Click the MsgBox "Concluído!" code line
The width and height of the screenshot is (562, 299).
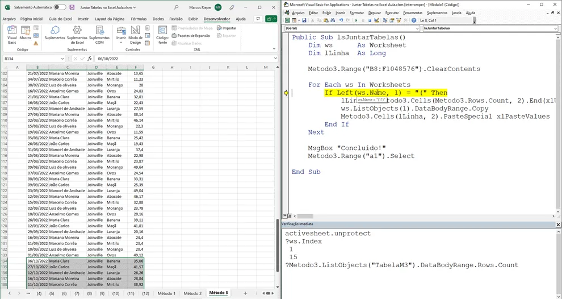pyautogui.click(x=347, y=148)
